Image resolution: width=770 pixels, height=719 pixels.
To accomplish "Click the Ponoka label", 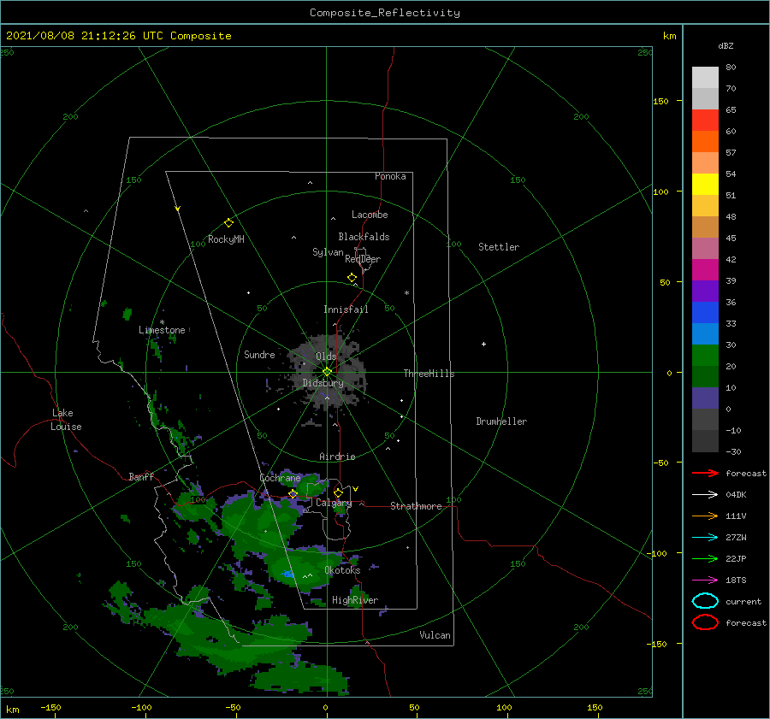I will tap(390, 176).
